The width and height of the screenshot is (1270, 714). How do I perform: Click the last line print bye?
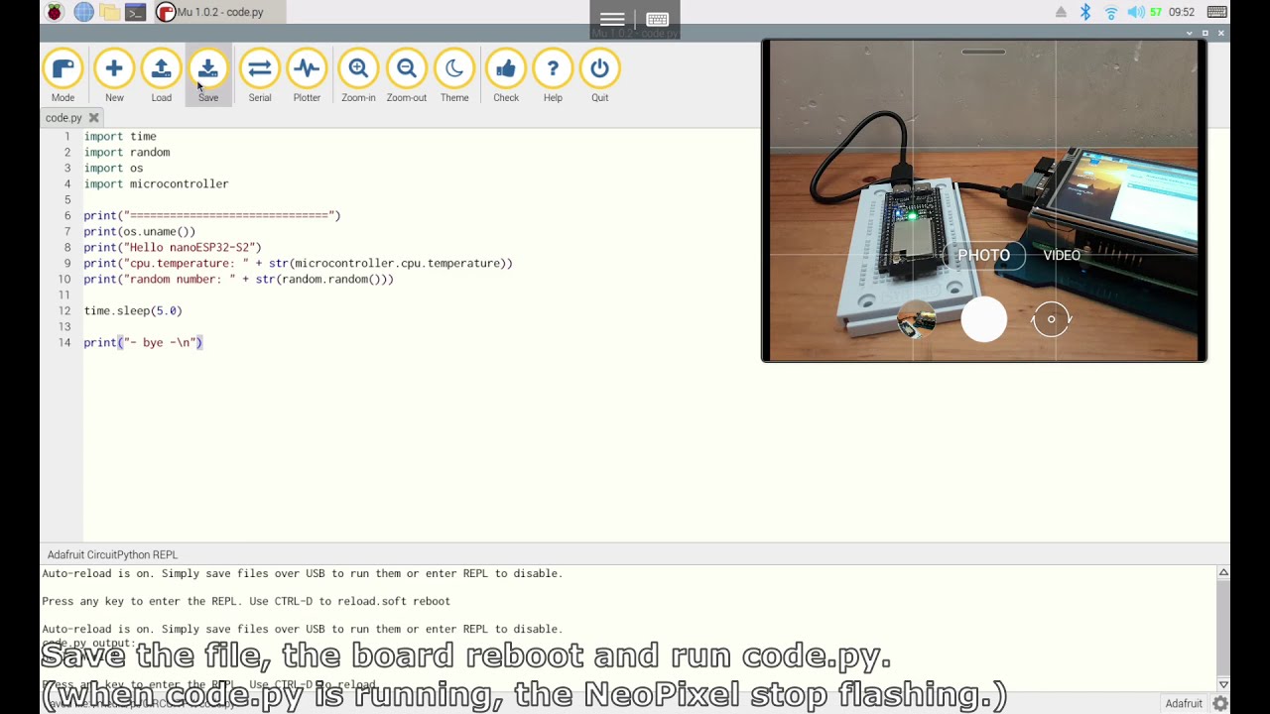click(x=143, y=342)
